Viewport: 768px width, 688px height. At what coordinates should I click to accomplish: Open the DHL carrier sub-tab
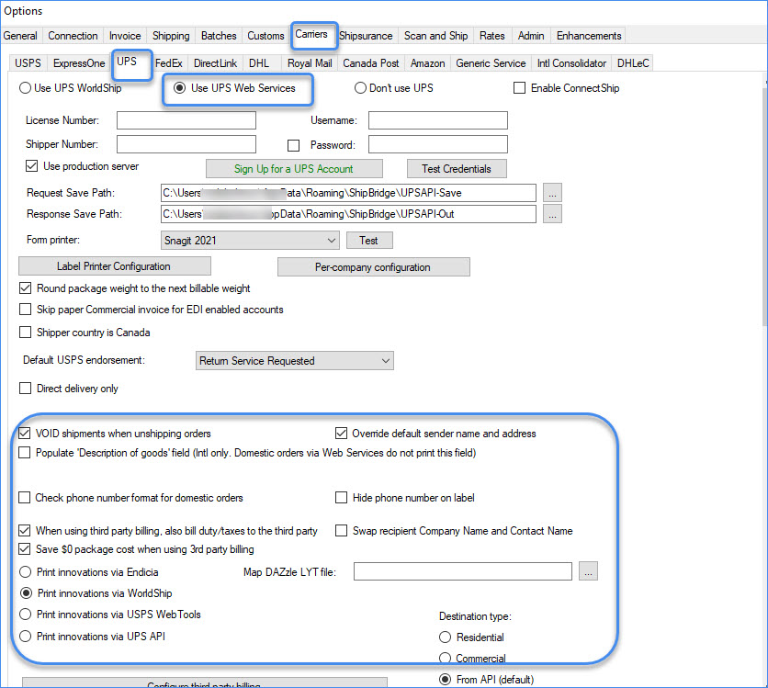click(259, 63)
